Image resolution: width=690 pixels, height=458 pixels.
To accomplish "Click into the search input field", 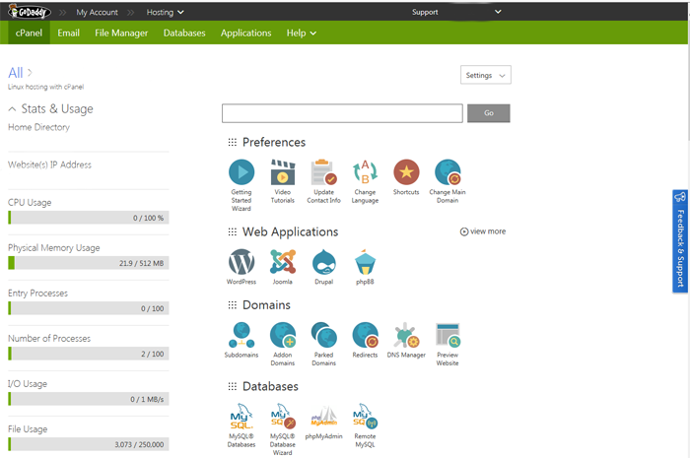I will point(342,113).
